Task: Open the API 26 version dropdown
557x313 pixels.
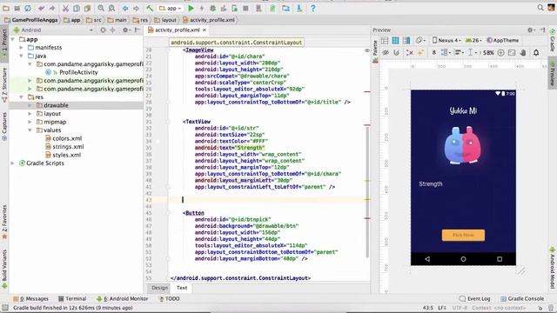Action: click(474, 41)
